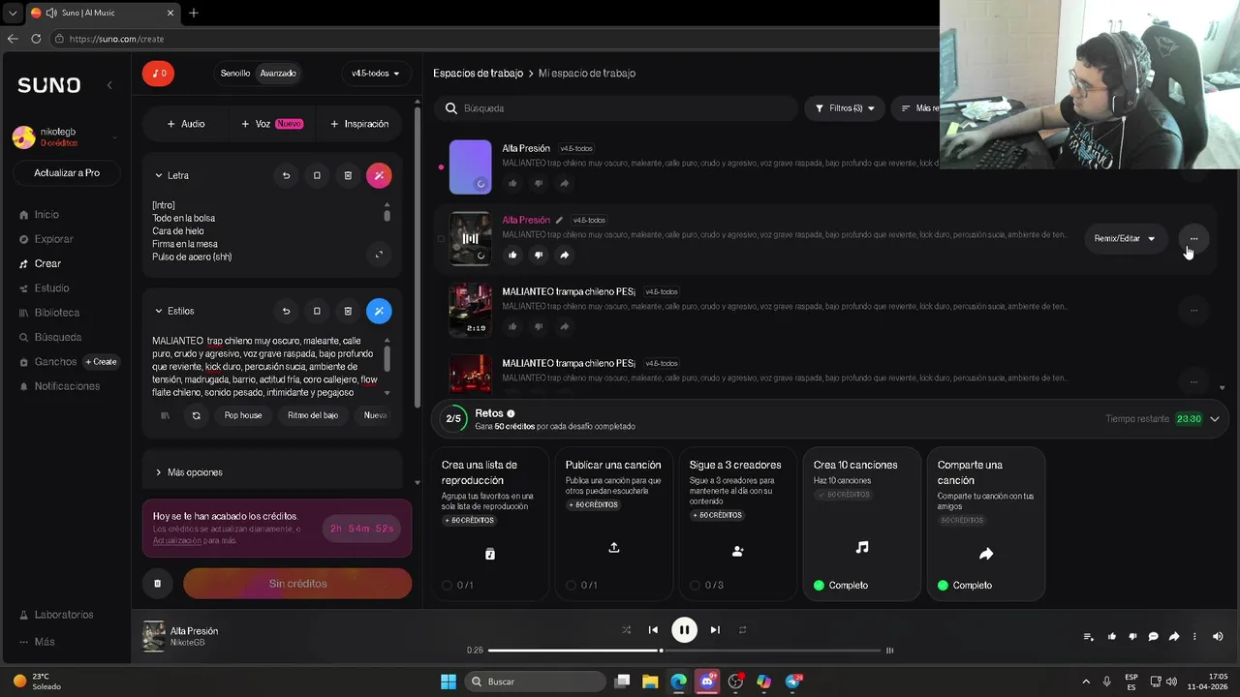Image resolution: width=1240 pixels, height=697 pixels.
Task: Tick the checkbox beside playing Alta Presión
Action: click(441, 238)
